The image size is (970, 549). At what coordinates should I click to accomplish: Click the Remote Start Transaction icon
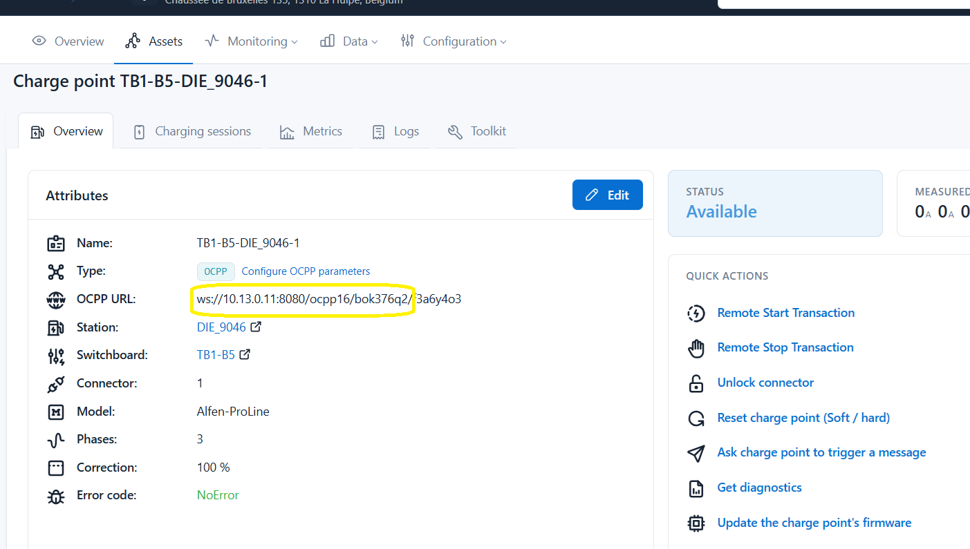(x=696, y=313)
